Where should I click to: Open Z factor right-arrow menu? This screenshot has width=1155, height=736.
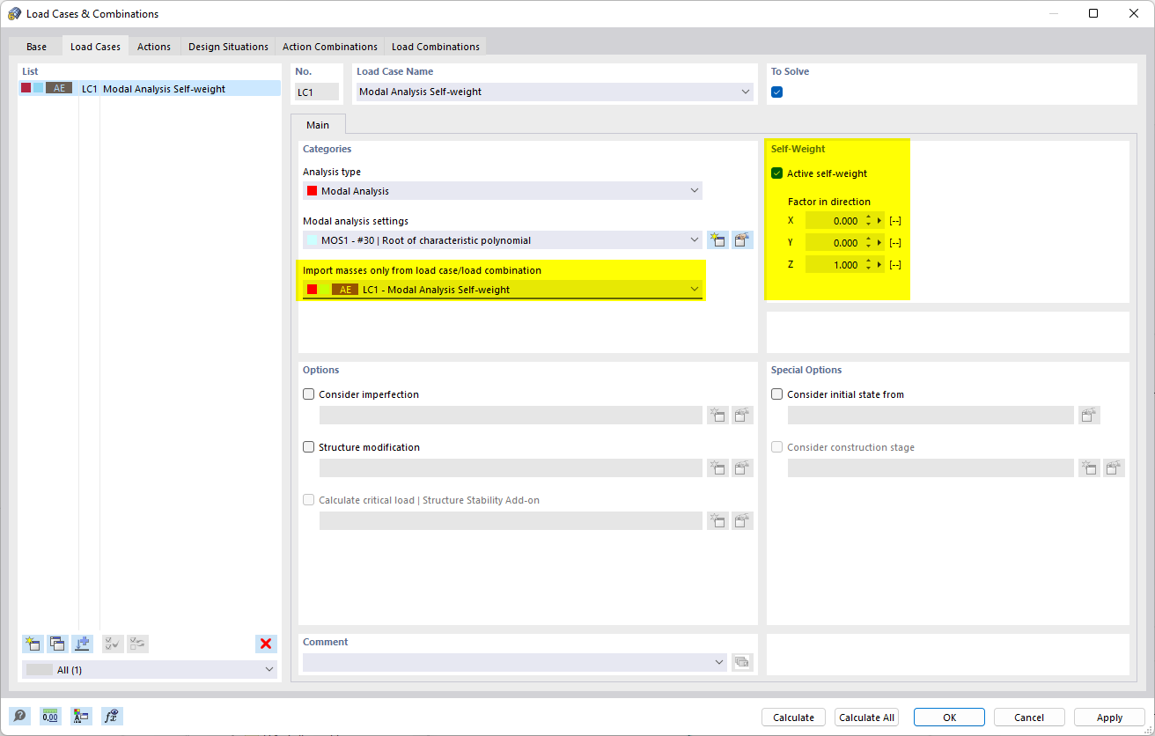[x=879, y=265]
